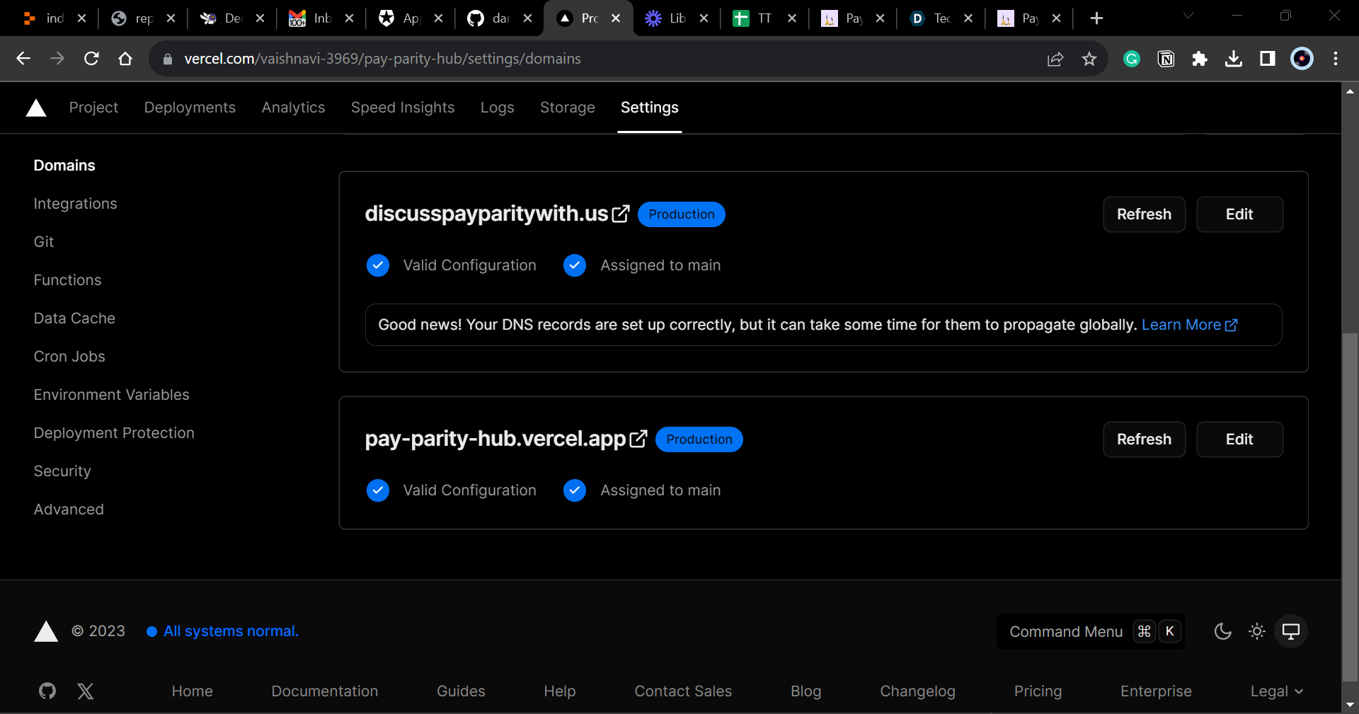Image resolution: width=1359 pixels, height=714 pixels.
Task: Open a new browser tab
Action: click(x=1096, y=18)
